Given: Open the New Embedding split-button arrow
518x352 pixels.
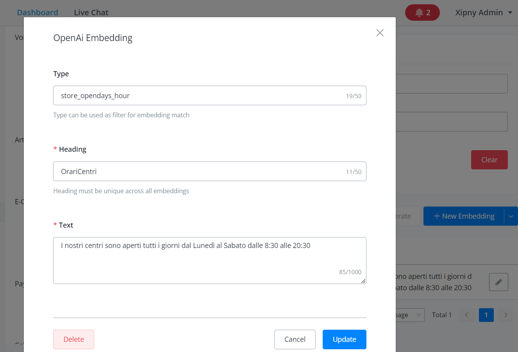Looking at the screenshot, I should tap(511, 216).
